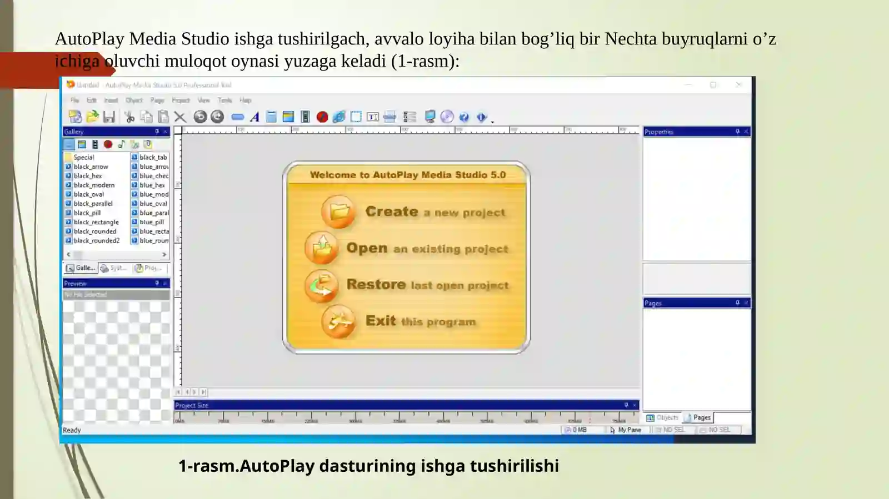This screenshot has height=499, width=889.
Task: Select black_modern in Gallery list
Action: pos(90,185)
